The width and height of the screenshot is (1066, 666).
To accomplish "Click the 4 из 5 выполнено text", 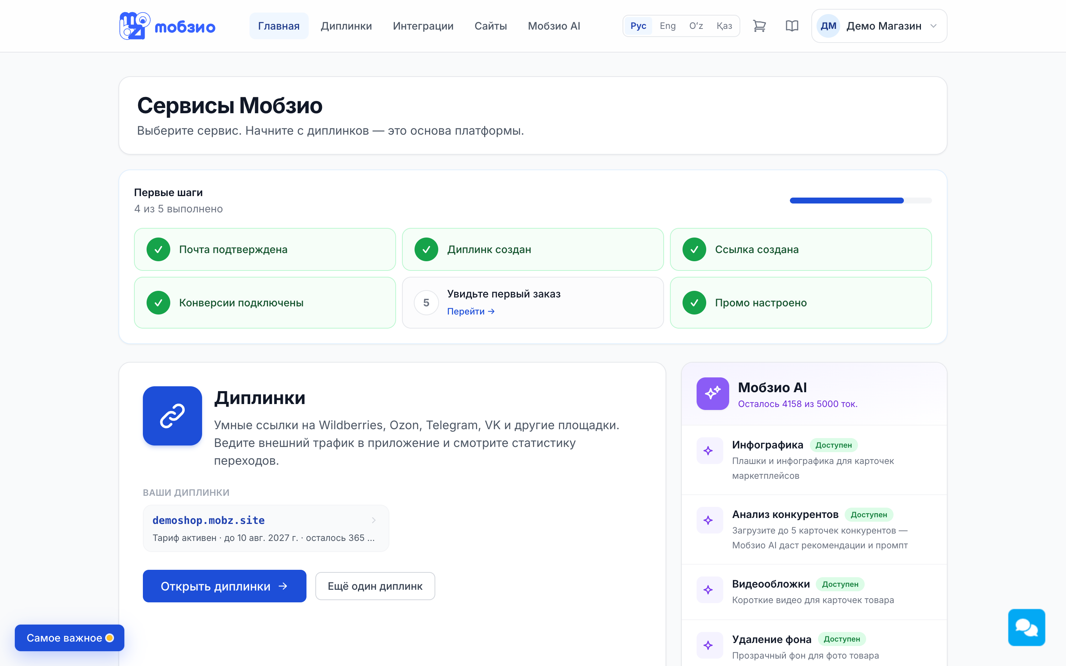I will [x=178, y=209].
